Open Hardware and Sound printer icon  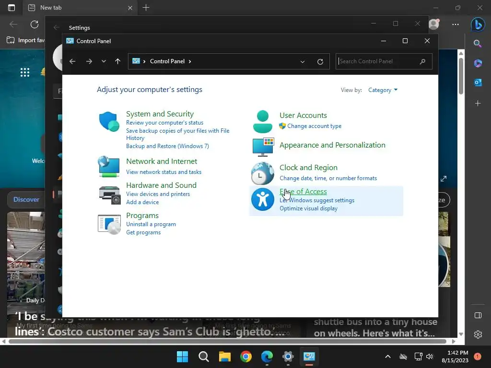point(110,195)
